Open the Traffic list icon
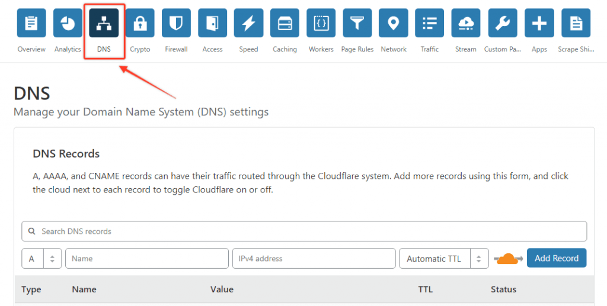The image size is (607, 306). click(x=430, y=23)
